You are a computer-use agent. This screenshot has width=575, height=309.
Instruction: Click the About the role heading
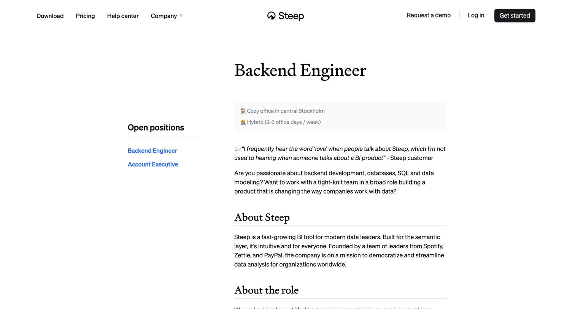266,290
